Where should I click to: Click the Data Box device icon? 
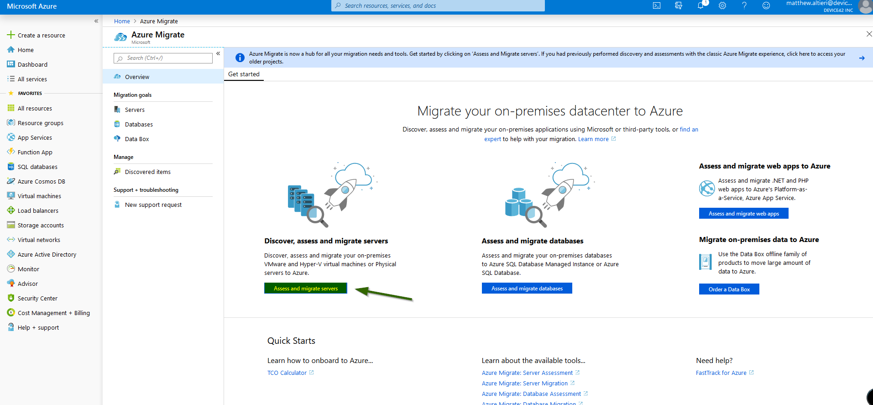pyautogui.click(x=706, y=262)
